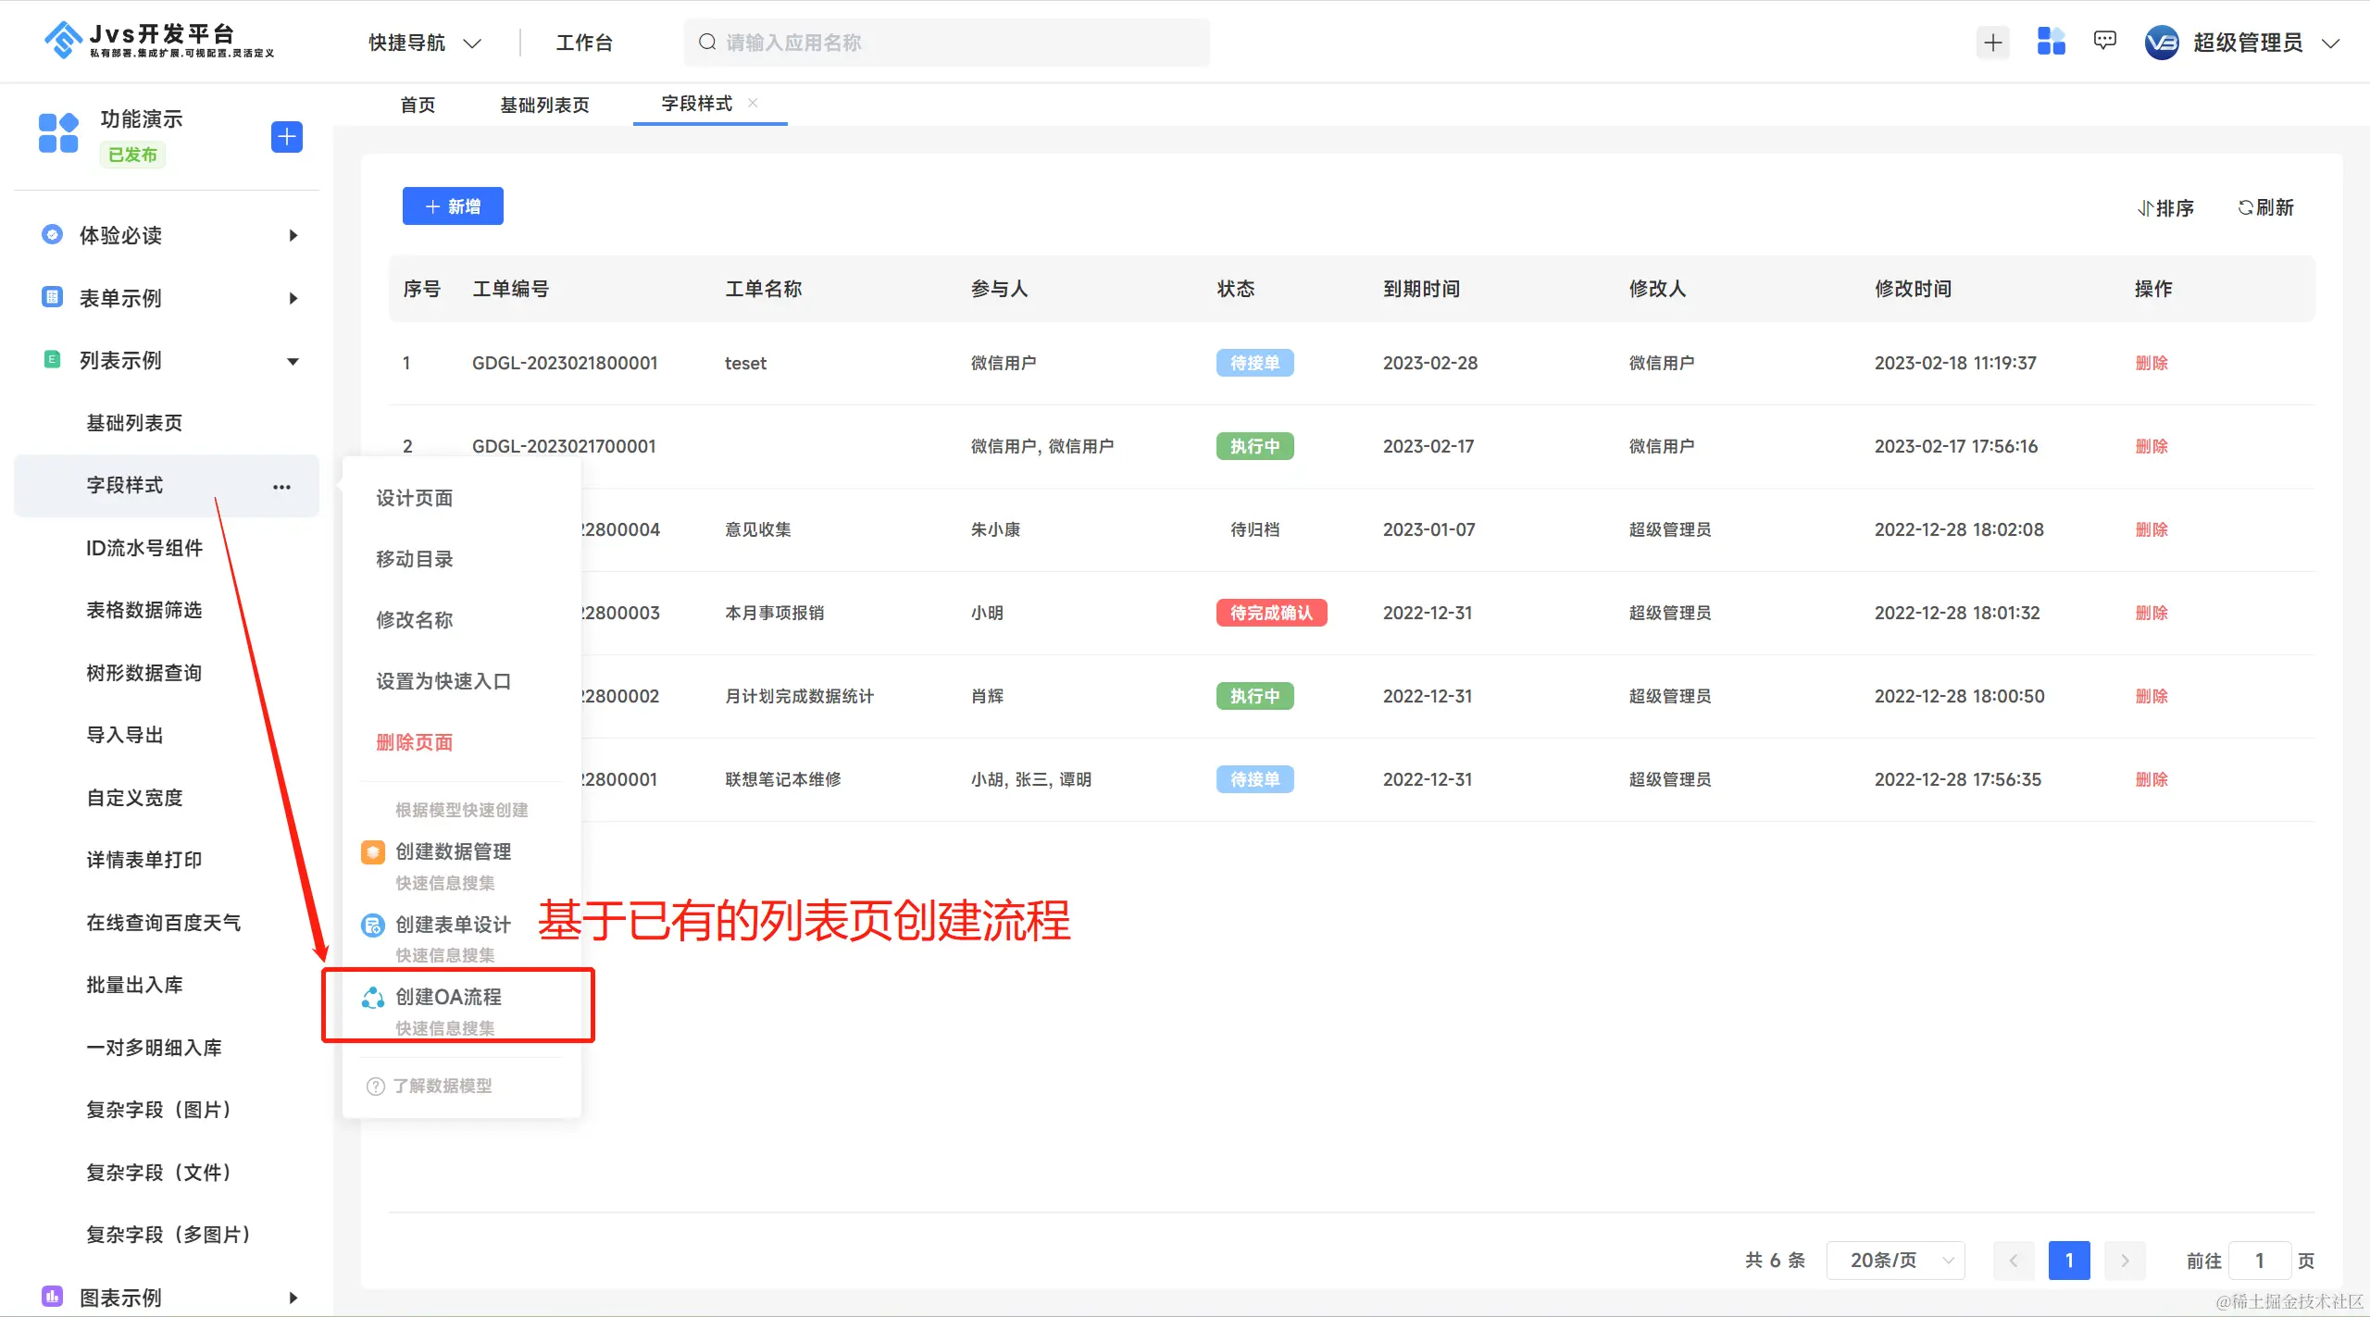Screen dimensions: 2370x1317
Task: Open the app grid icon in header
Action: tap(2051, 42)
